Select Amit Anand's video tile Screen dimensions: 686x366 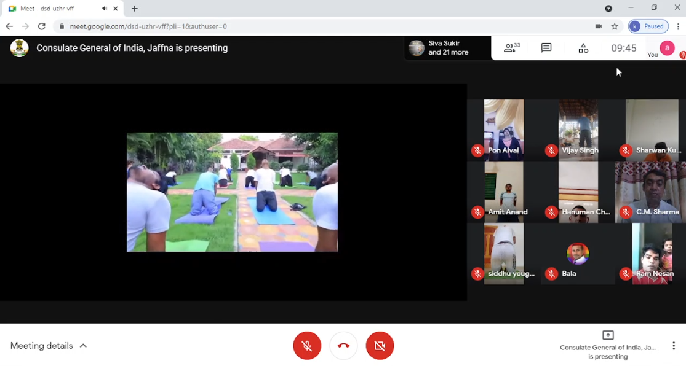(503, 192)
